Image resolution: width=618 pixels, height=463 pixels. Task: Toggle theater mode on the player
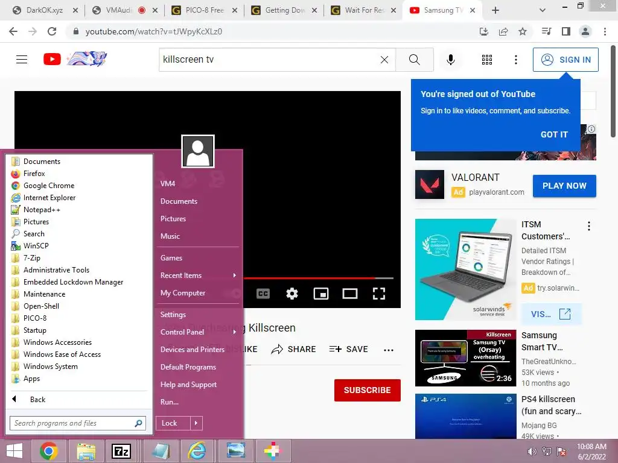(x=350, y=294)
